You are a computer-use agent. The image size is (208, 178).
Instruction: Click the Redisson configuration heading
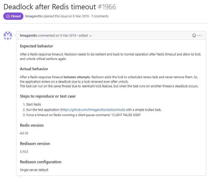[x=40, y=162]
